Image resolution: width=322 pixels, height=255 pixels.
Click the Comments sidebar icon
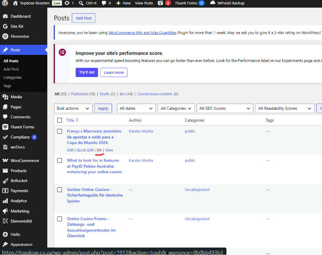tap(5, 117)
